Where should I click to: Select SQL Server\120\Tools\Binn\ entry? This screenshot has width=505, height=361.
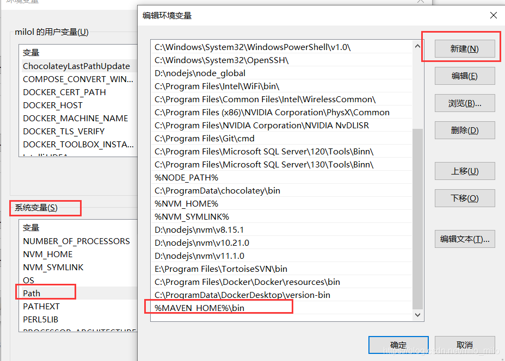point(281,152)
